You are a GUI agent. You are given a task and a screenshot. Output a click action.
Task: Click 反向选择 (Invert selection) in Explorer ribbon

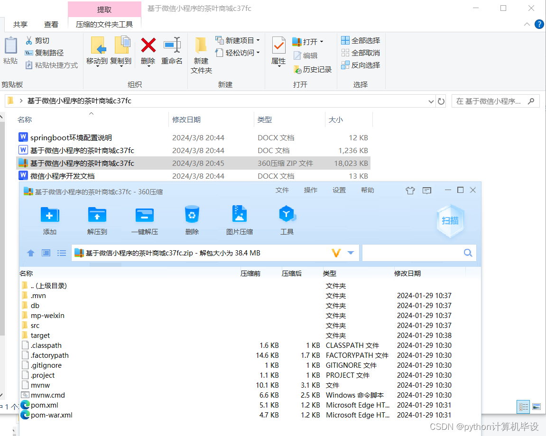[361, 65]
